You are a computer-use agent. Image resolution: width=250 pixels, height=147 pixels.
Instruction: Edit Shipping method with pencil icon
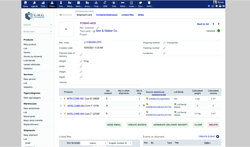164,43
